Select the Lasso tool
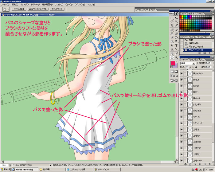The height and width of the screenshot is (172, 215). pos(172,21)
